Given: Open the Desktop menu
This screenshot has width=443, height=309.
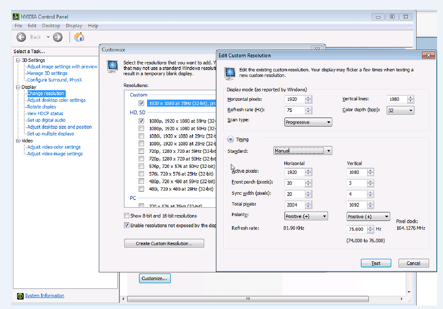Looking at the screenshot, I should click(x=51, y=26).
